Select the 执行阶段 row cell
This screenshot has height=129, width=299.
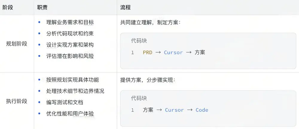(17, 101)
